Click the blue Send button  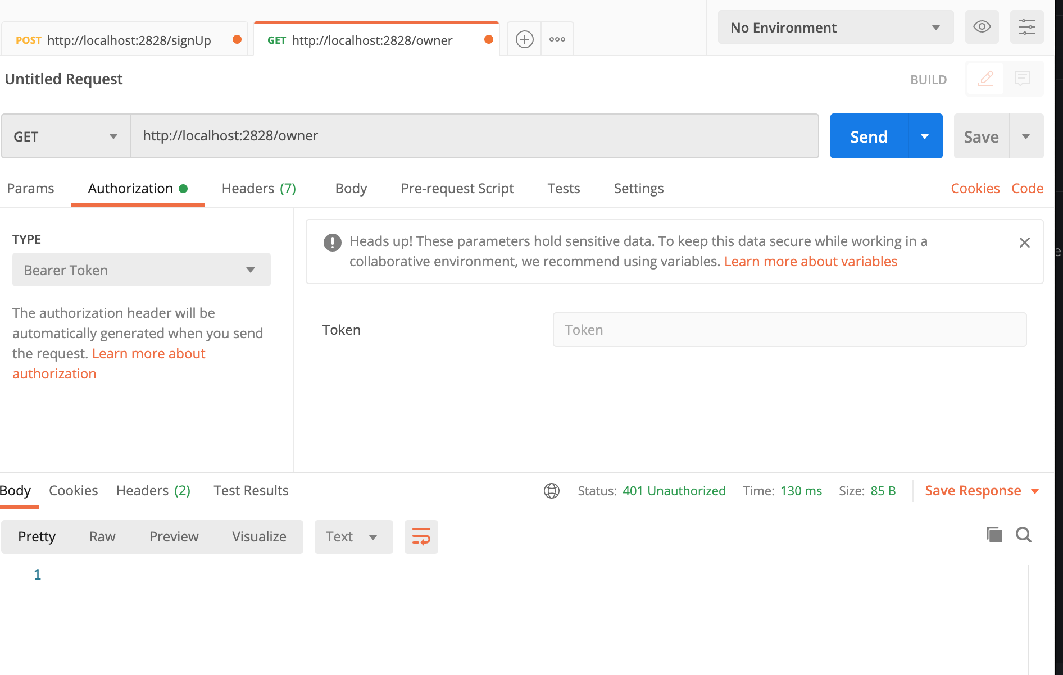(869, 136)
